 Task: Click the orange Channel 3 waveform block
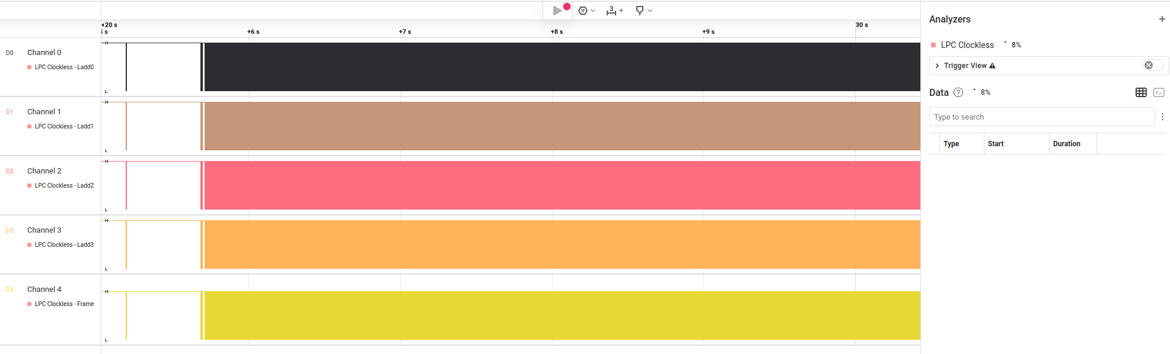[x=562, y=244]
